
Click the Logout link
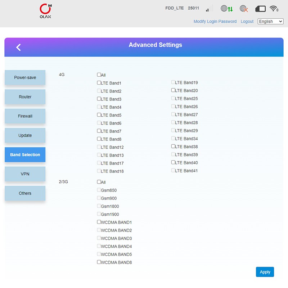(247, 22)
